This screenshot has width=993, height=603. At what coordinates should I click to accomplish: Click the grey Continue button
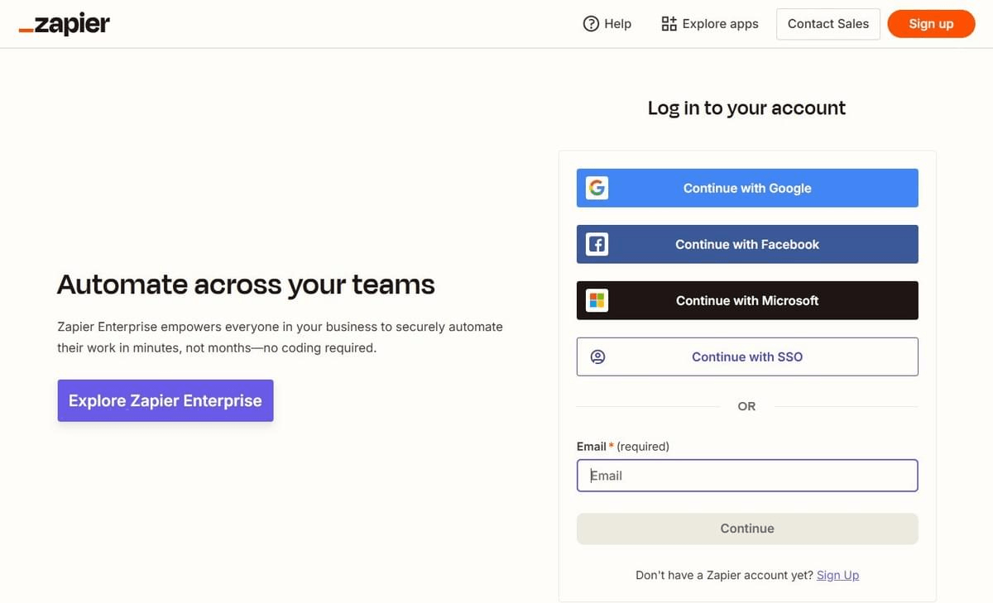tap(747, 529)
